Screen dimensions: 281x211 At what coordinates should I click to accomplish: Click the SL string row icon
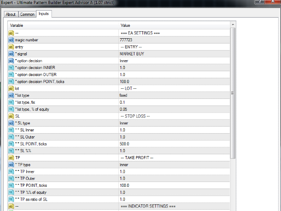coord(11,116)
